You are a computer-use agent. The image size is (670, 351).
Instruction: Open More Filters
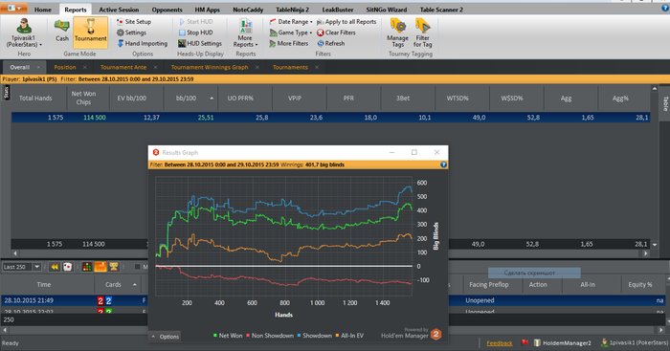288,44
